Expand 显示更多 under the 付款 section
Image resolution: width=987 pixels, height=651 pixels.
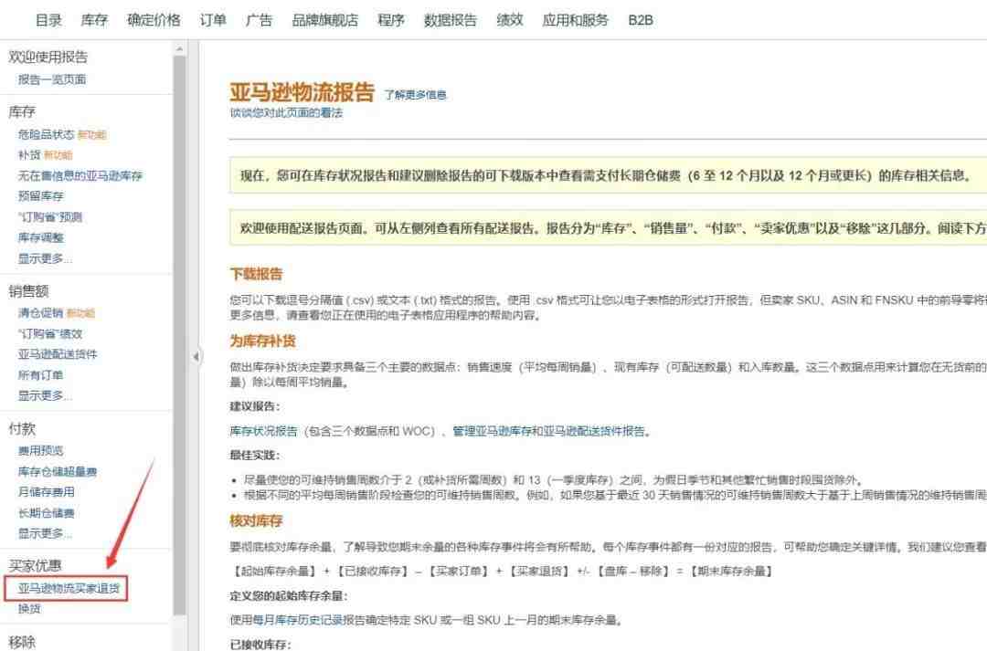tap(45, 533)
